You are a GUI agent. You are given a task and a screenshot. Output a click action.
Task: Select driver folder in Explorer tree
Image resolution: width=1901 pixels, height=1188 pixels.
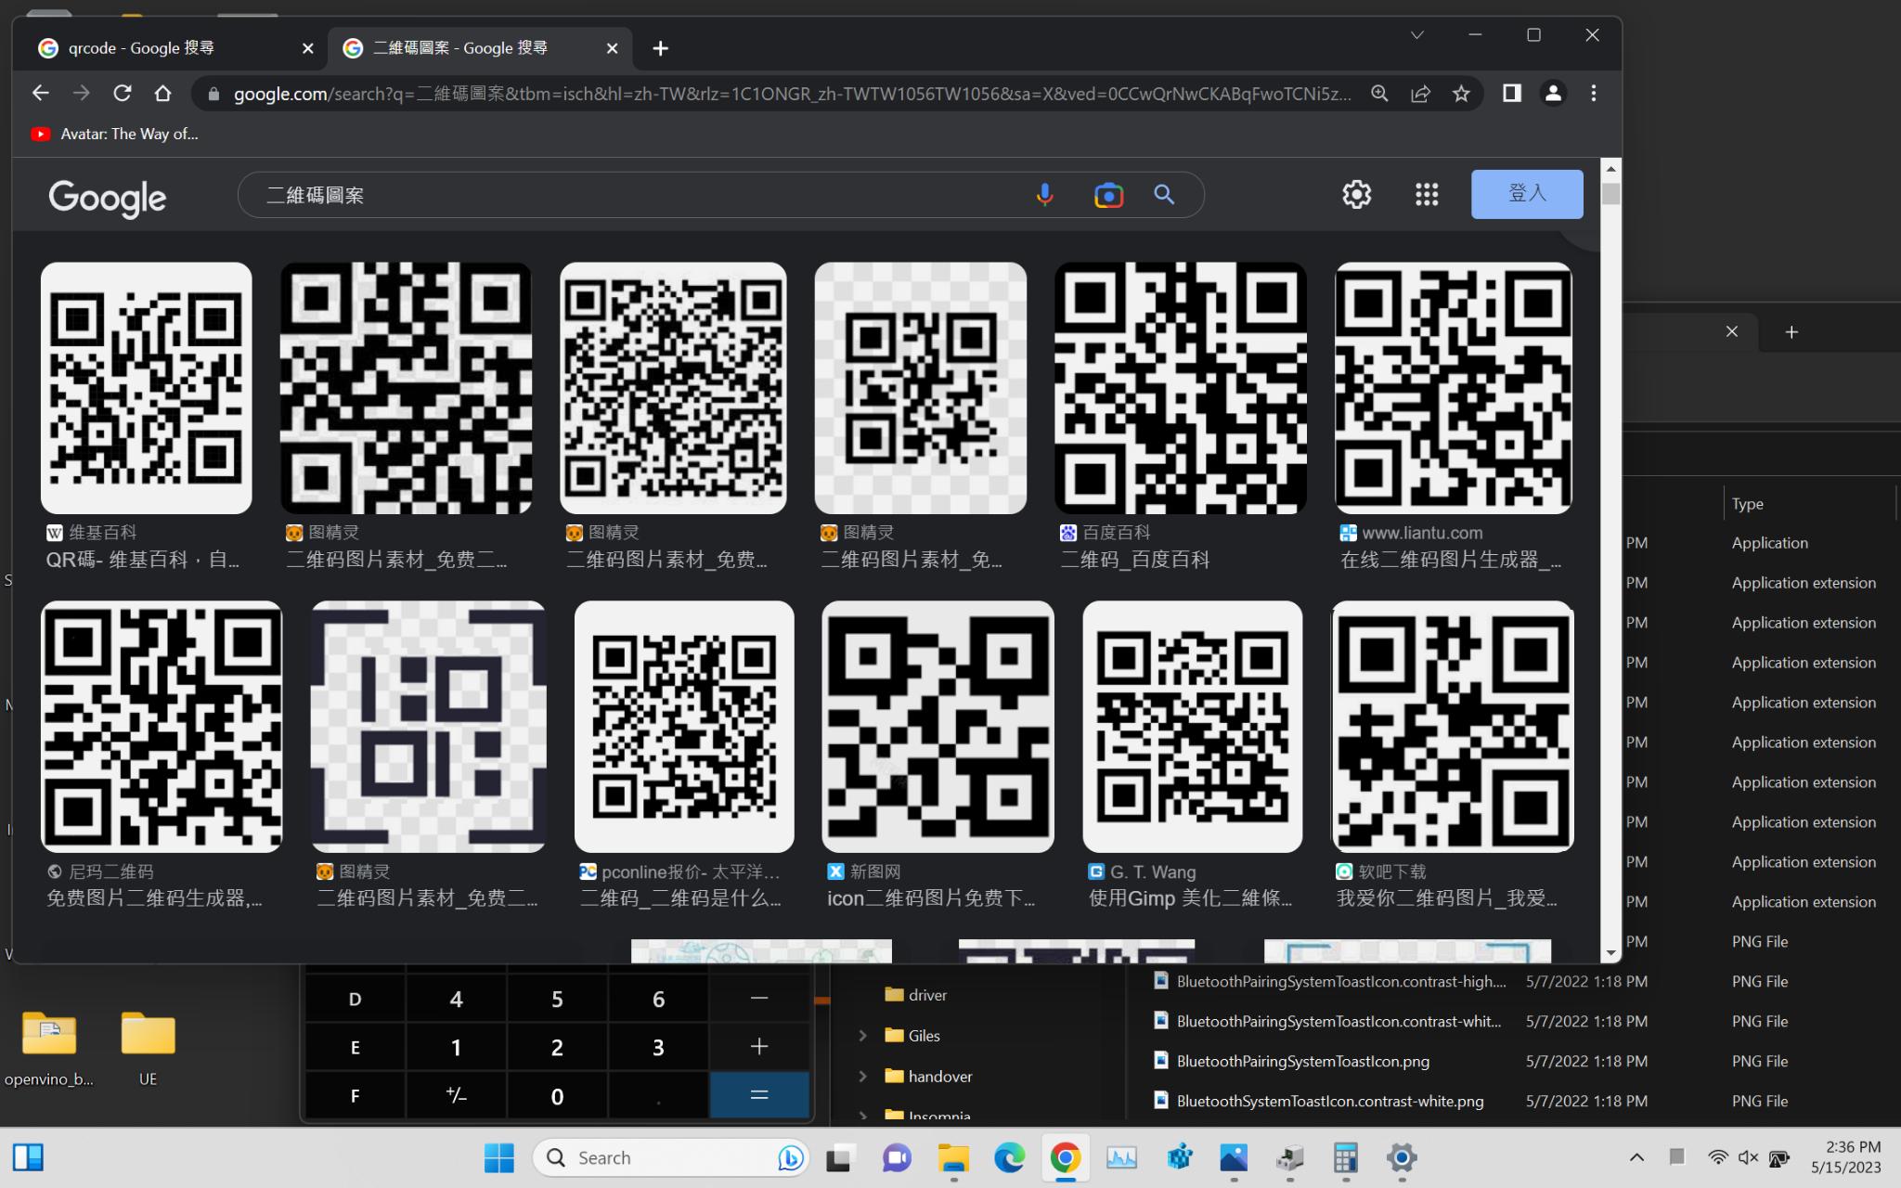tap(916, 995)
